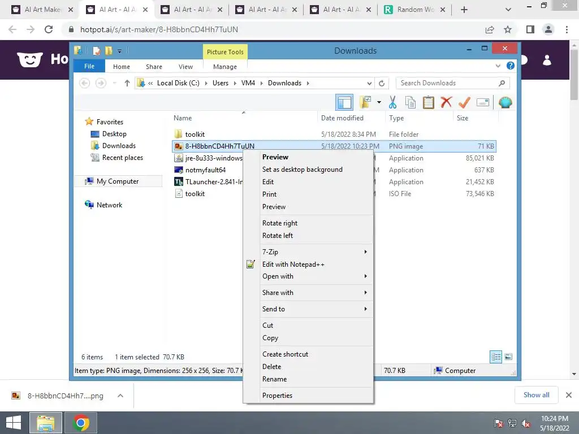Open the Windows Start button
Screen dimensions: 579x434
(x=14, y=423)
